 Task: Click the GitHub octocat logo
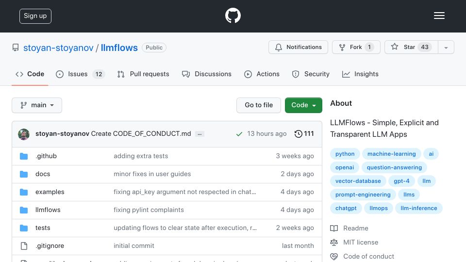tap(233, 16)
